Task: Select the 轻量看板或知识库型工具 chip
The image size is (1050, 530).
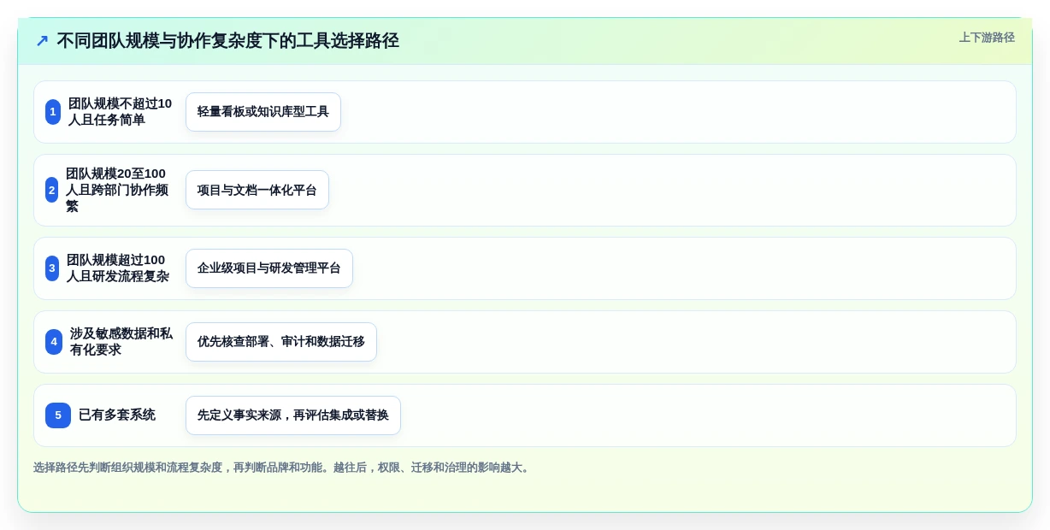Action: tap(263, 112)
